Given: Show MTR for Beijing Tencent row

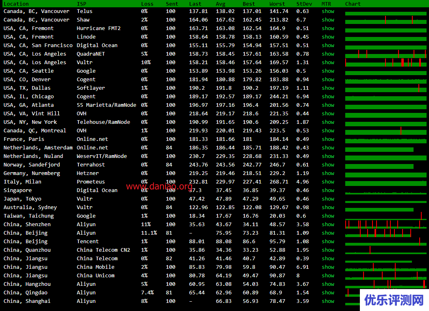Looking at the screenshot, I should [328, 241].
